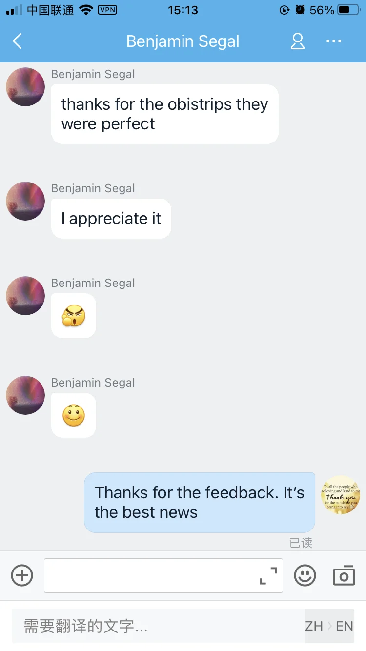The width and height of the screenshot is (366, 651).
Task: Tap the 'Thanks for the feedback' sent bubble
Action: 200,503
